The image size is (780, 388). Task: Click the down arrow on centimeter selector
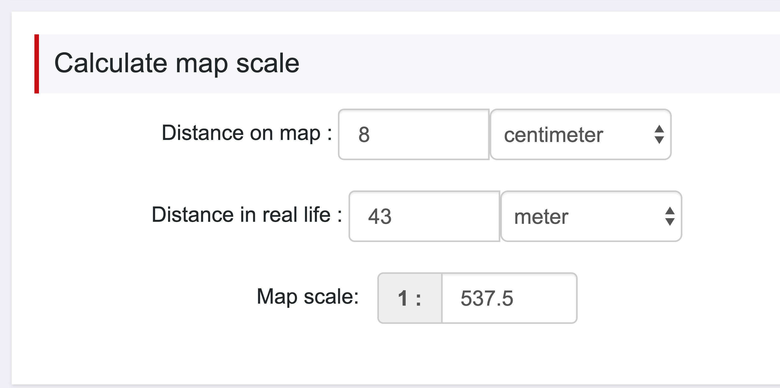tap(659, 140)
